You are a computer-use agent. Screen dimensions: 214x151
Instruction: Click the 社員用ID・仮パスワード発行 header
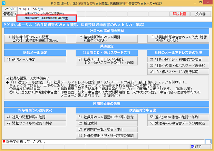(x=107, y=53)
